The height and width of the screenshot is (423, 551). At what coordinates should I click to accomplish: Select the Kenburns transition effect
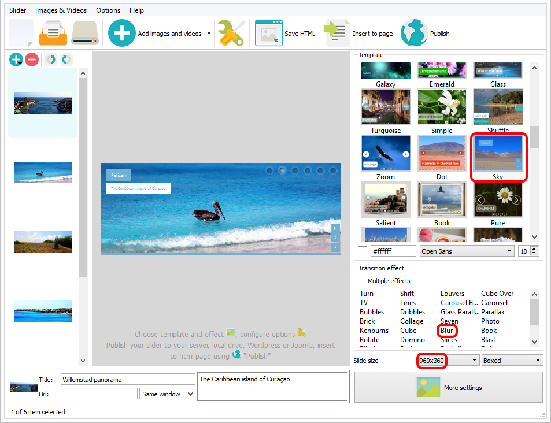[x=374, y=330]
